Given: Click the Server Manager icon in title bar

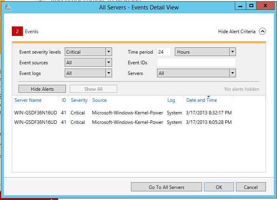Looking at the screenshot, I should click(x=7, y=7).
